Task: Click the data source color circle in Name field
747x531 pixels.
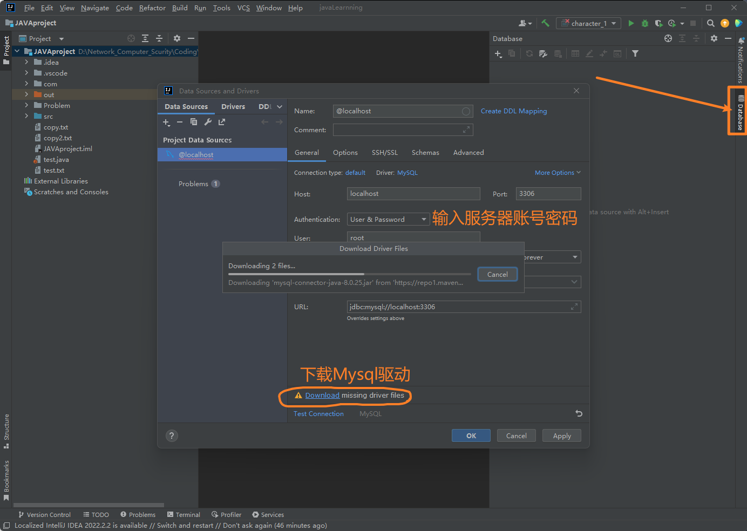Action: (x=466, y=111)
